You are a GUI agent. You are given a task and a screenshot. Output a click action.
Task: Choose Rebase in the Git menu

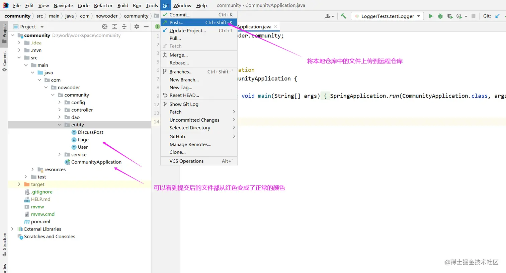click(199, 62)
